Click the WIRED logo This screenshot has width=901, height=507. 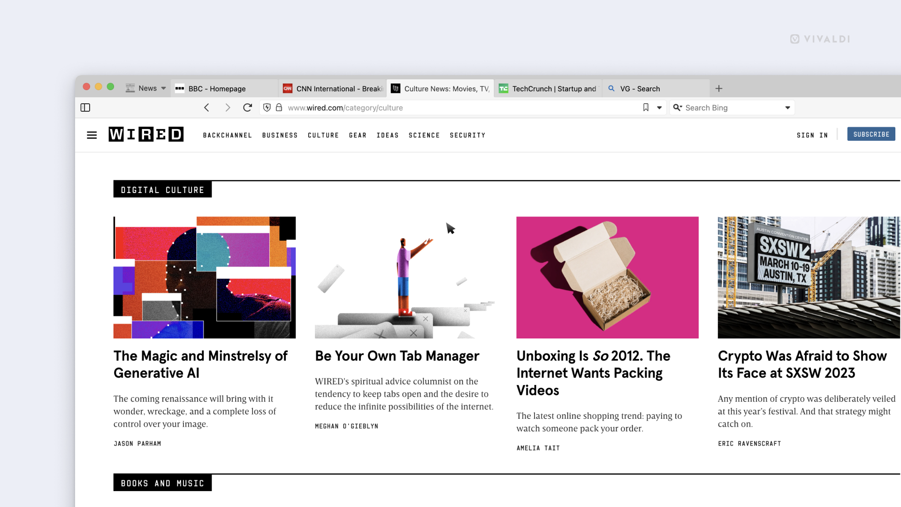[x=146, y=134]
